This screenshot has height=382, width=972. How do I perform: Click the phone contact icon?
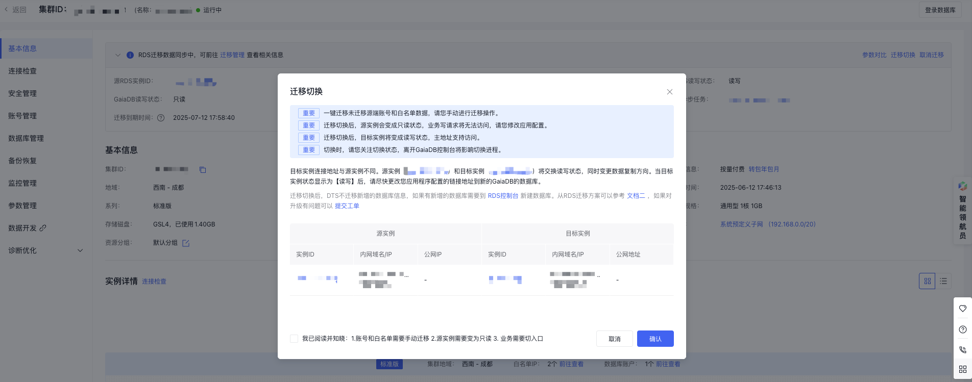[x=963, y=350]
